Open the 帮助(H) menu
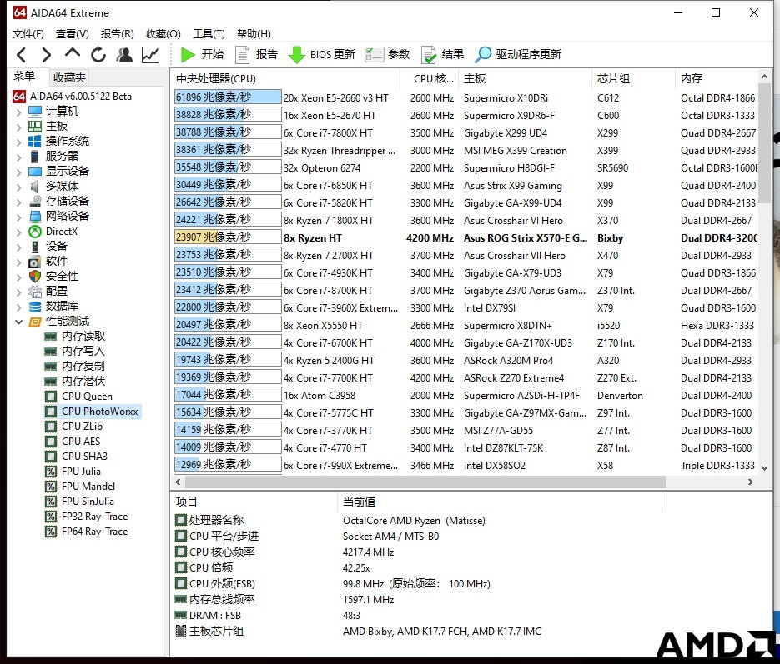Image resolution: width=780 pixels, height=664 pixels. [x=254, y=34]
